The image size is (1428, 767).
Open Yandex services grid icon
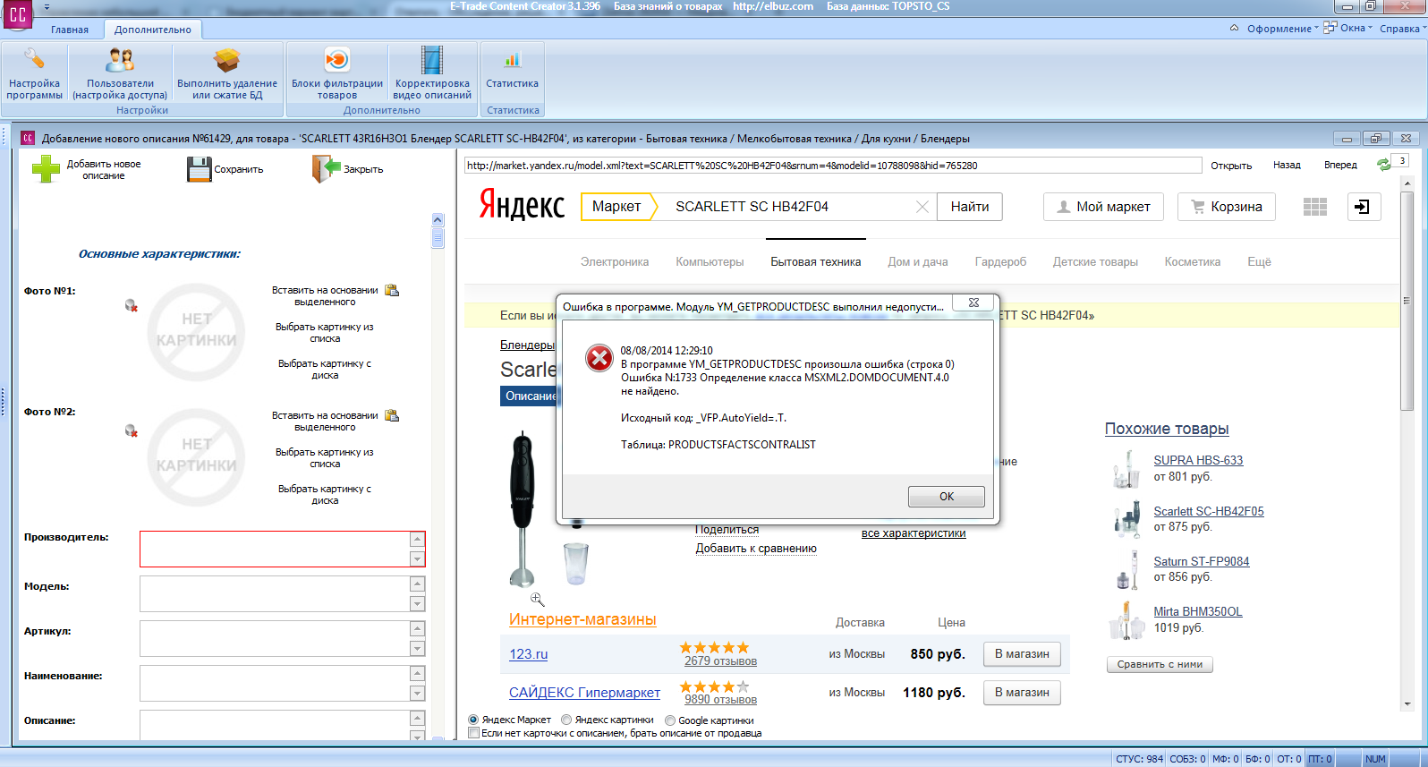1315,207
